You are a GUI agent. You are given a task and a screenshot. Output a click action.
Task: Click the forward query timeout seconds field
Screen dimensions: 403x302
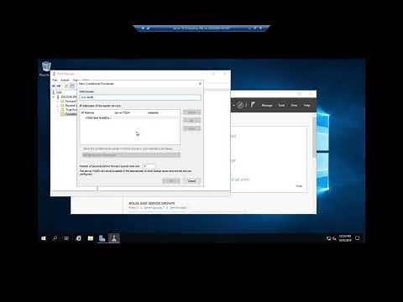pyautogui.click(x=149, y=166)
